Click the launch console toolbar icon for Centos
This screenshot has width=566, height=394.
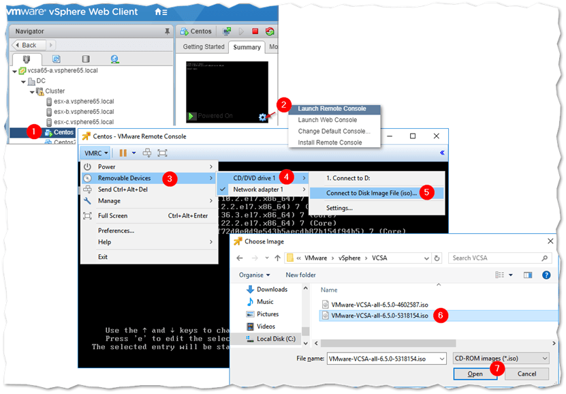pos(227,31)
